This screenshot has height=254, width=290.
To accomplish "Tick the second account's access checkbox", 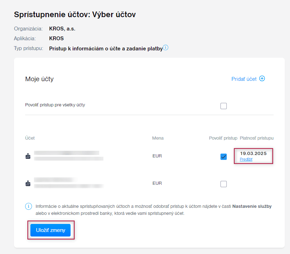I will 224,184.
